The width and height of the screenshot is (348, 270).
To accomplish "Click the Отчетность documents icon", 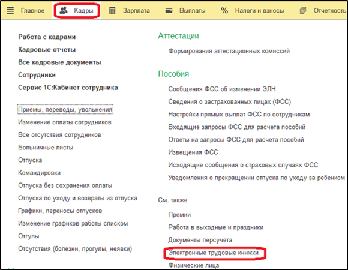I will (x=303, y=10).
